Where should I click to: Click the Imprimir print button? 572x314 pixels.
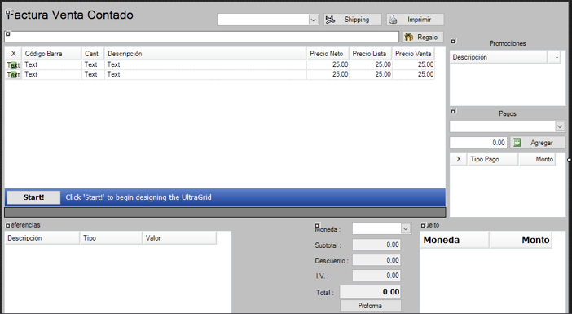(415, 20)
